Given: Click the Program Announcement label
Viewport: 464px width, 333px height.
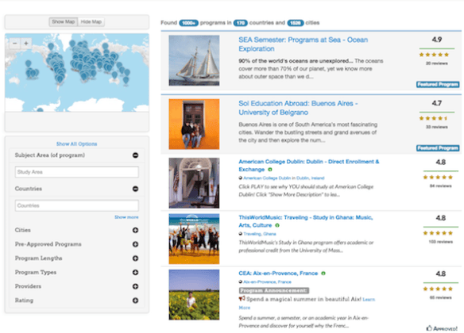Looking at the screenshot, I should 274,290.
